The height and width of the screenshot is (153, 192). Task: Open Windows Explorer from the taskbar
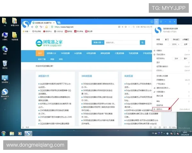[12, 134]
